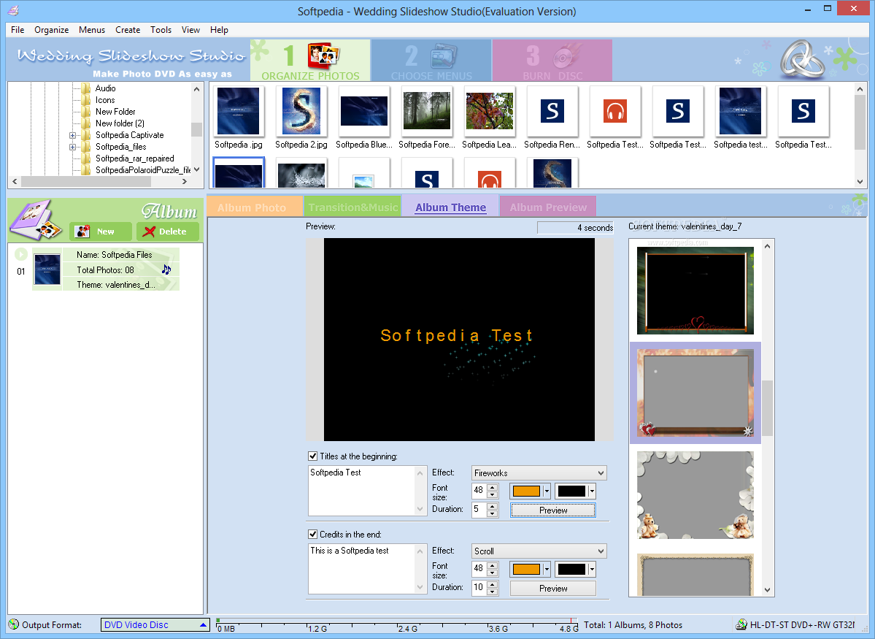
Task: Open the title Effect dropdown (Fireworks)
Action: (539, 473)
